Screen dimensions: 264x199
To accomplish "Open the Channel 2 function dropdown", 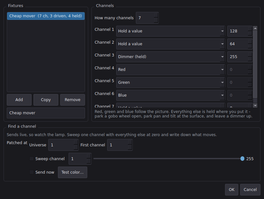I will coord(171,44).
